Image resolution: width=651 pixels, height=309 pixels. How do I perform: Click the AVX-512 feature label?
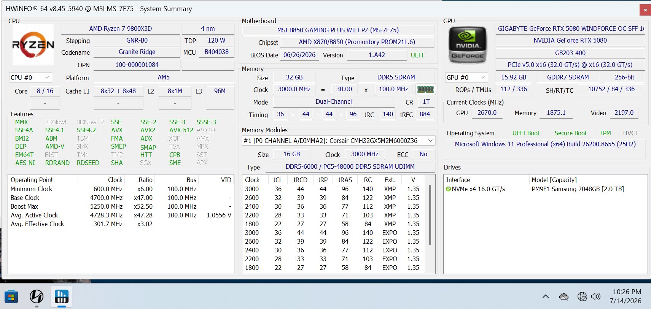point(181,130)
